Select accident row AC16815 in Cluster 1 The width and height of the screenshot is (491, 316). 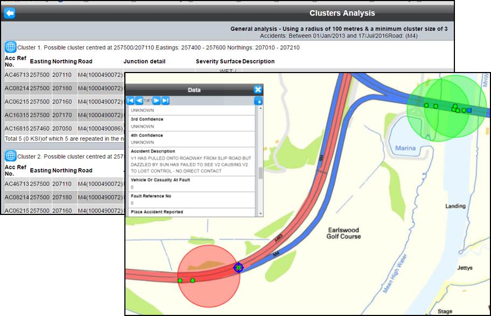click(16, 128)
